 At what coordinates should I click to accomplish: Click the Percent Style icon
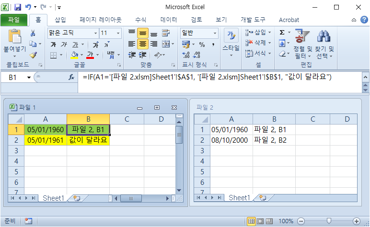(202, 45)
